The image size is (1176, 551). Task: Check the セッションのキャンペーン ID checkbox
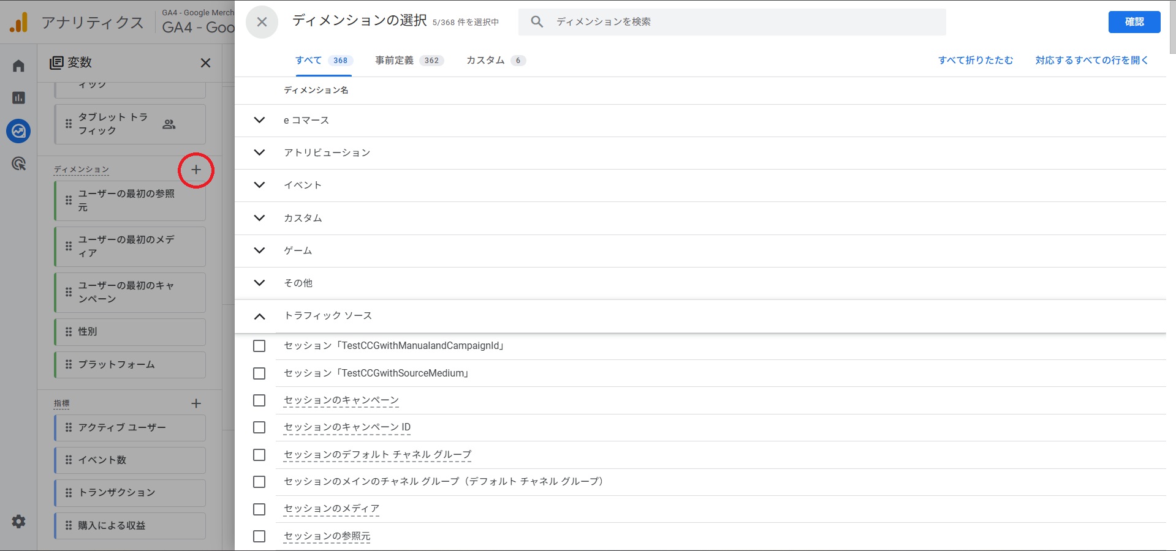259,427
